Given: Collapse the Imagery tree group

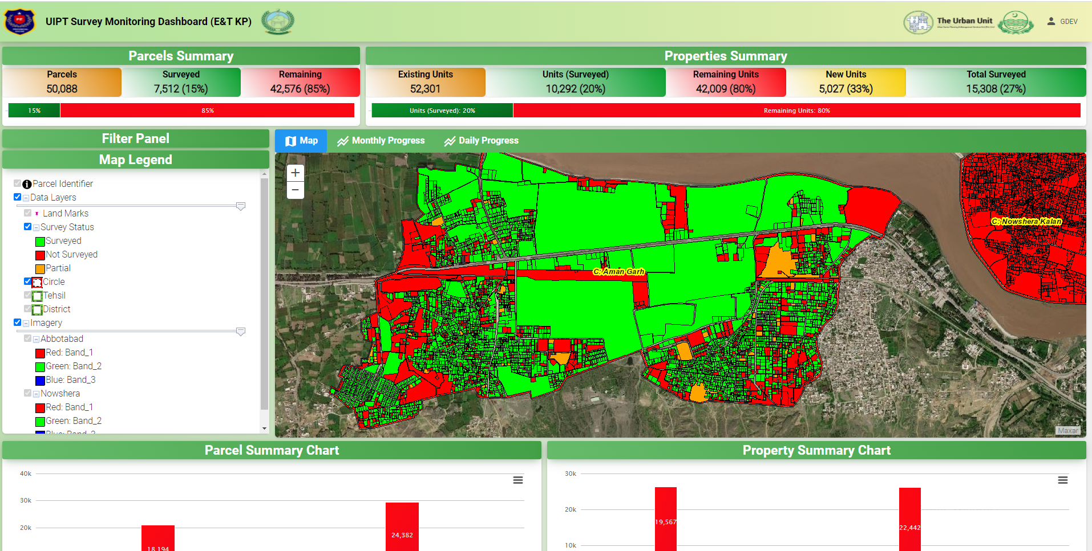Looking at the screenshot, I should point(26,323).
